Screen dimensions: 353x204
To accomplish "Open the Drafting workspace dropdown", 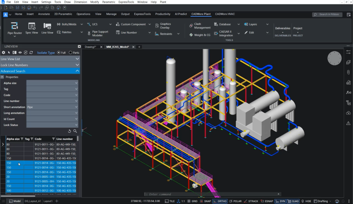I will click(323, 201).
